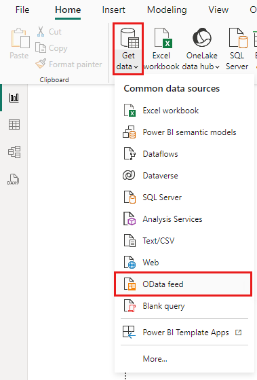Viewport: 257px width, 380px height.
Task: Open Power BI Template Apps link
Action: [184, 332]
